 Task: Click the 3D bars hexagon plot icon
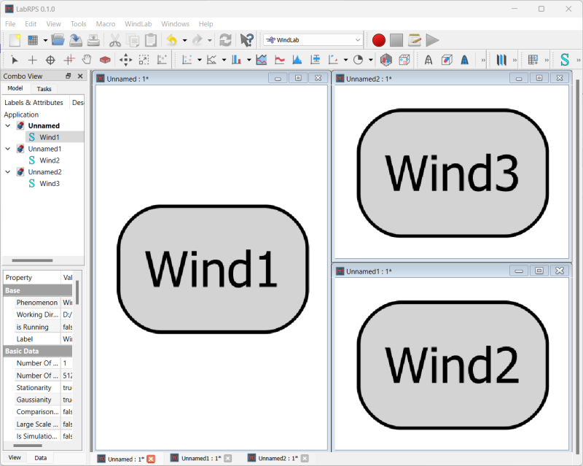[386, 60]
